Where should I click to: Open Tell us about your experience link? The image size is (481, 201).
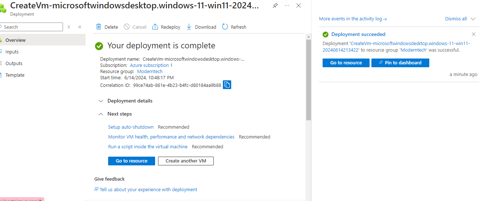(x=149, y=189)
